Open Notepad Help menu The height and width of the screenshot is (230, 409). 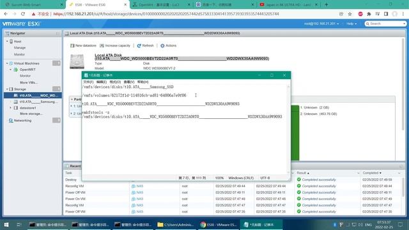pyautogui.click(x=143, y=82)
